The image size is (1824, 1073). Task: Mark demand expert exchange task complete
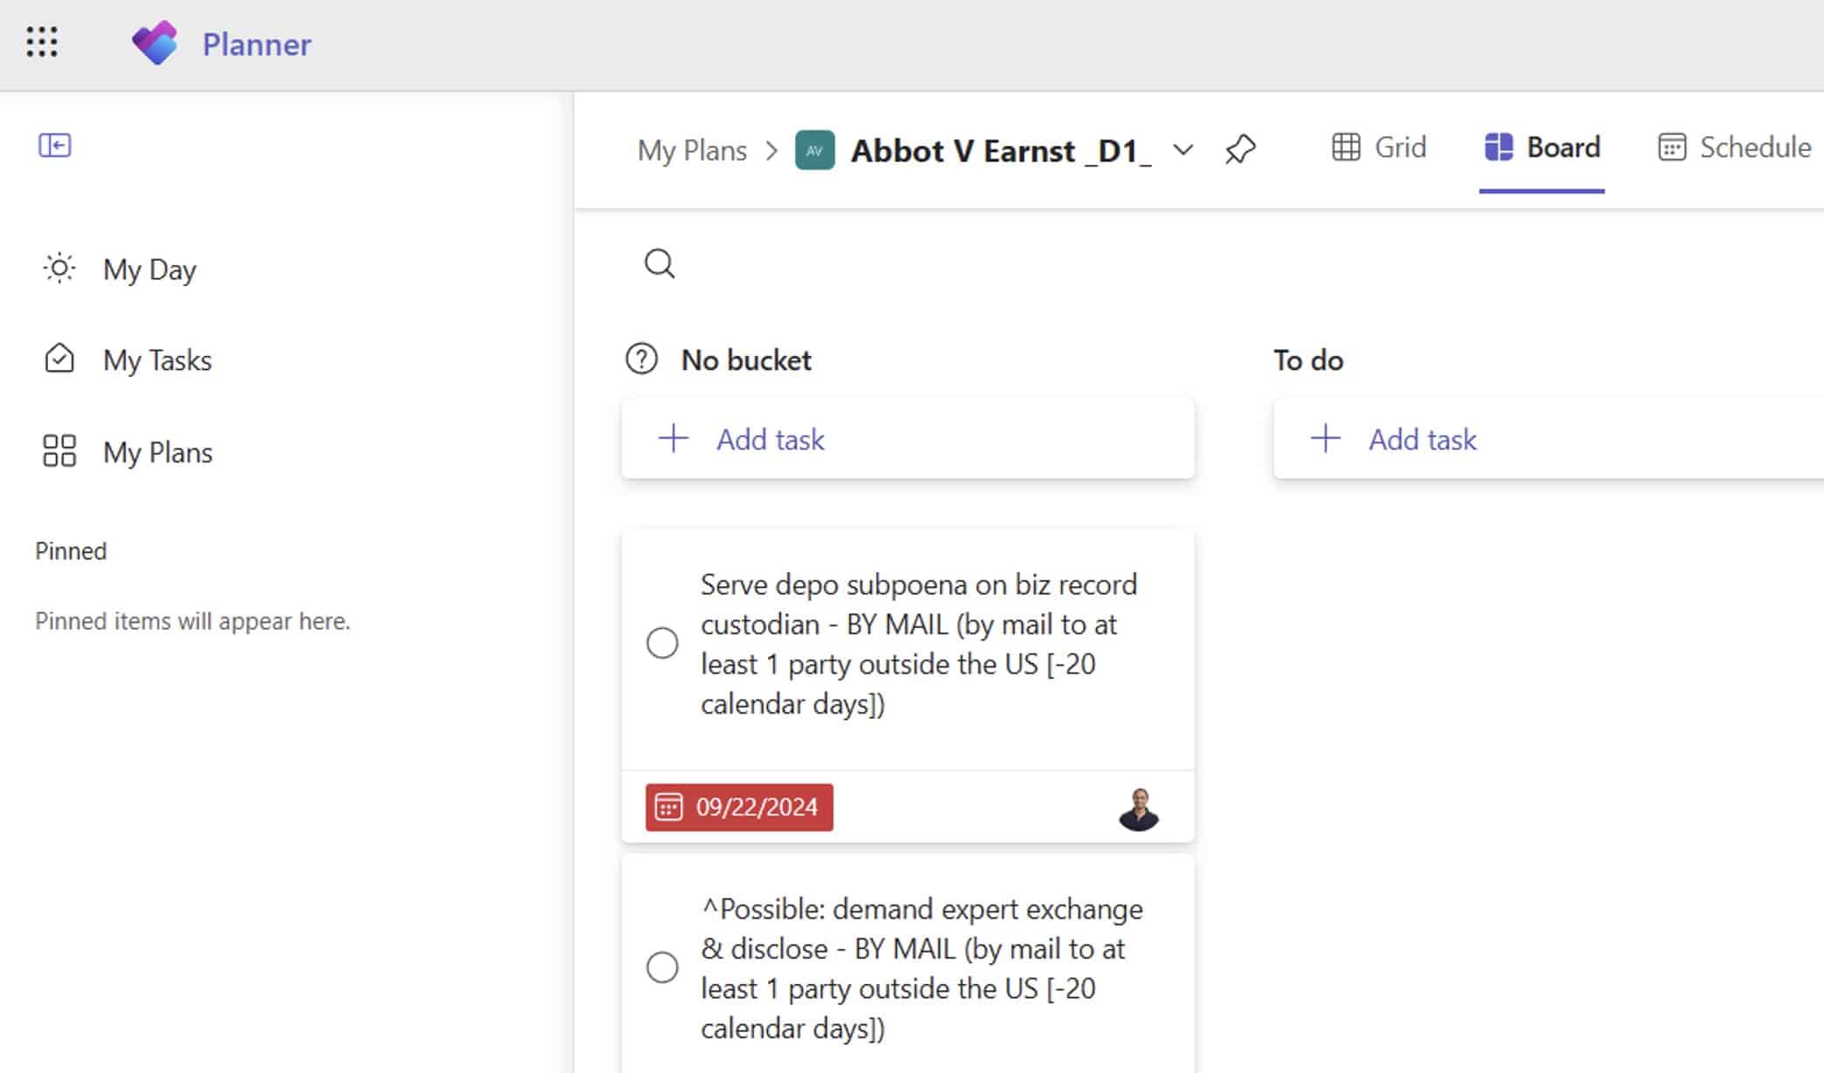(x=662, y=967)
